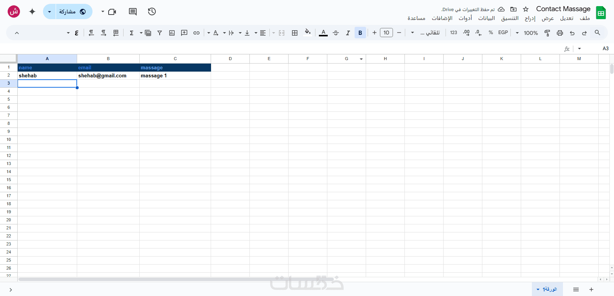Insert chart icon in toolbar

(172, 33)
